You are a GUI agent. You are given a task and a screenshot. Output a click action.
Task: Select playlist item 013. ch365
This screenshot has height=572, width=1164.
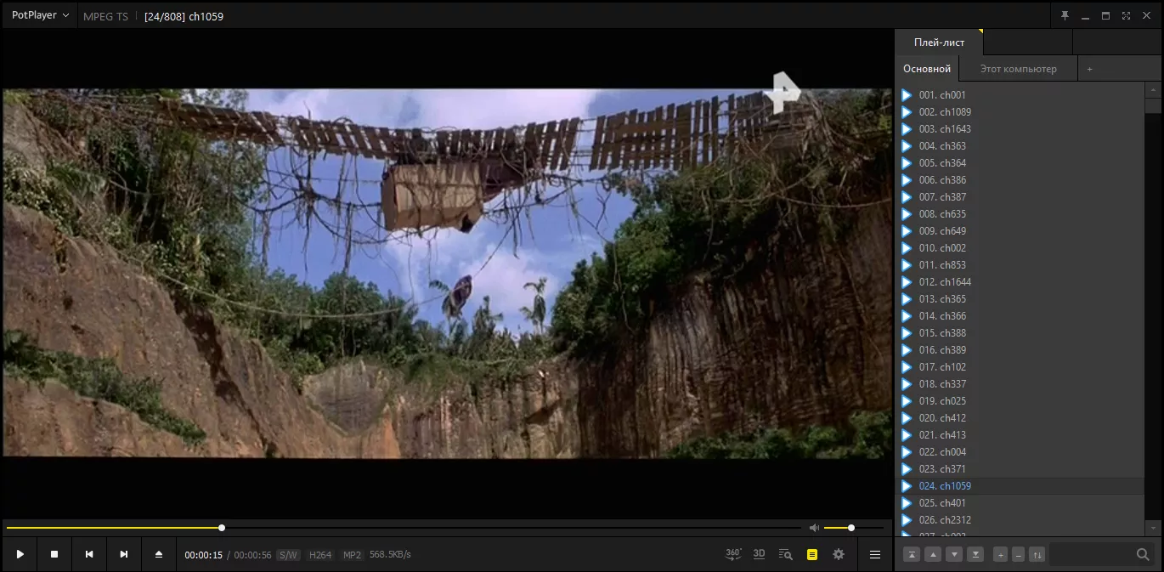(x=1020, y=299)
